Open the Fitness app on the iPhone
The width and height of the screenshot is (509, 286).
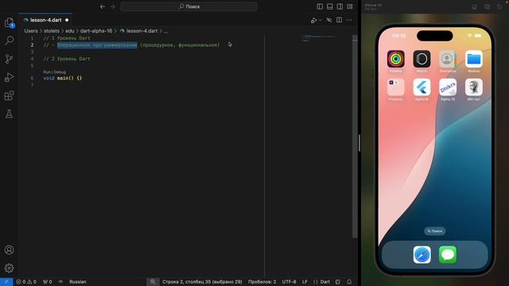(395, 59)
